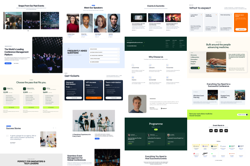Click secondary link beside blue hero button
The width and height of the screenshot is (250, 166).
[16, 63]
